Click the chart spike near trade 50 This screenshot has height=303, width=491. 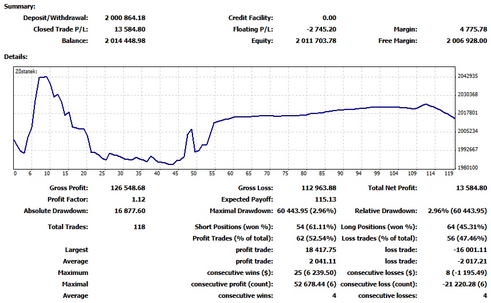(x=191, y=129)
